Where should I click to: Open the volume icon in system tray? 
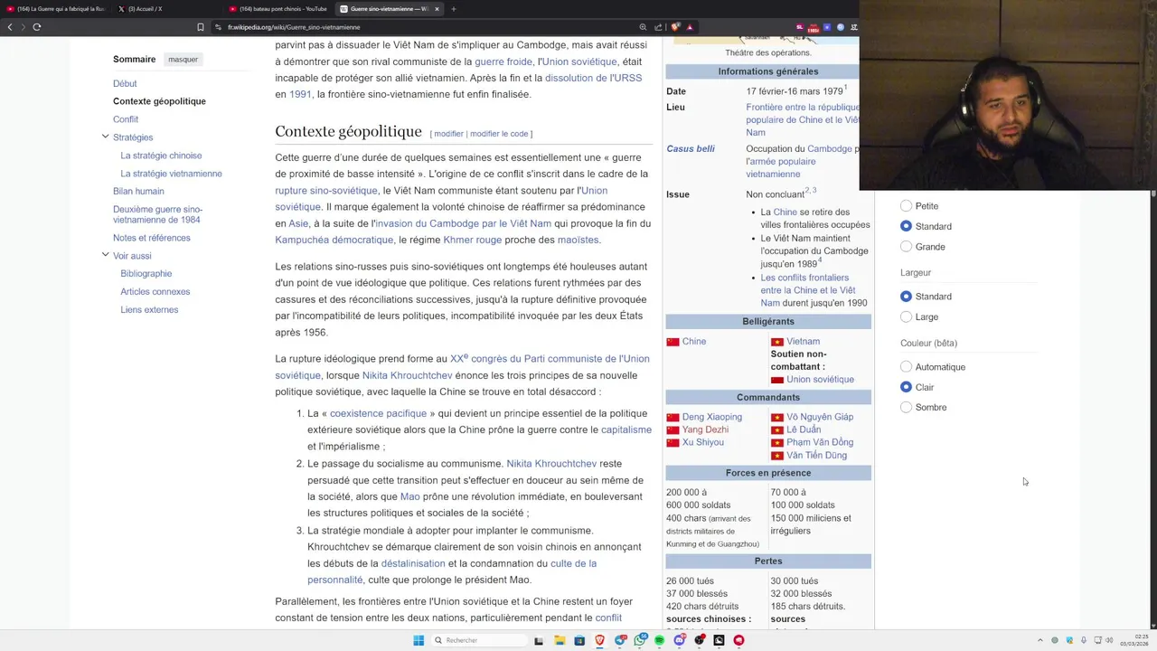click(1110, 640)
